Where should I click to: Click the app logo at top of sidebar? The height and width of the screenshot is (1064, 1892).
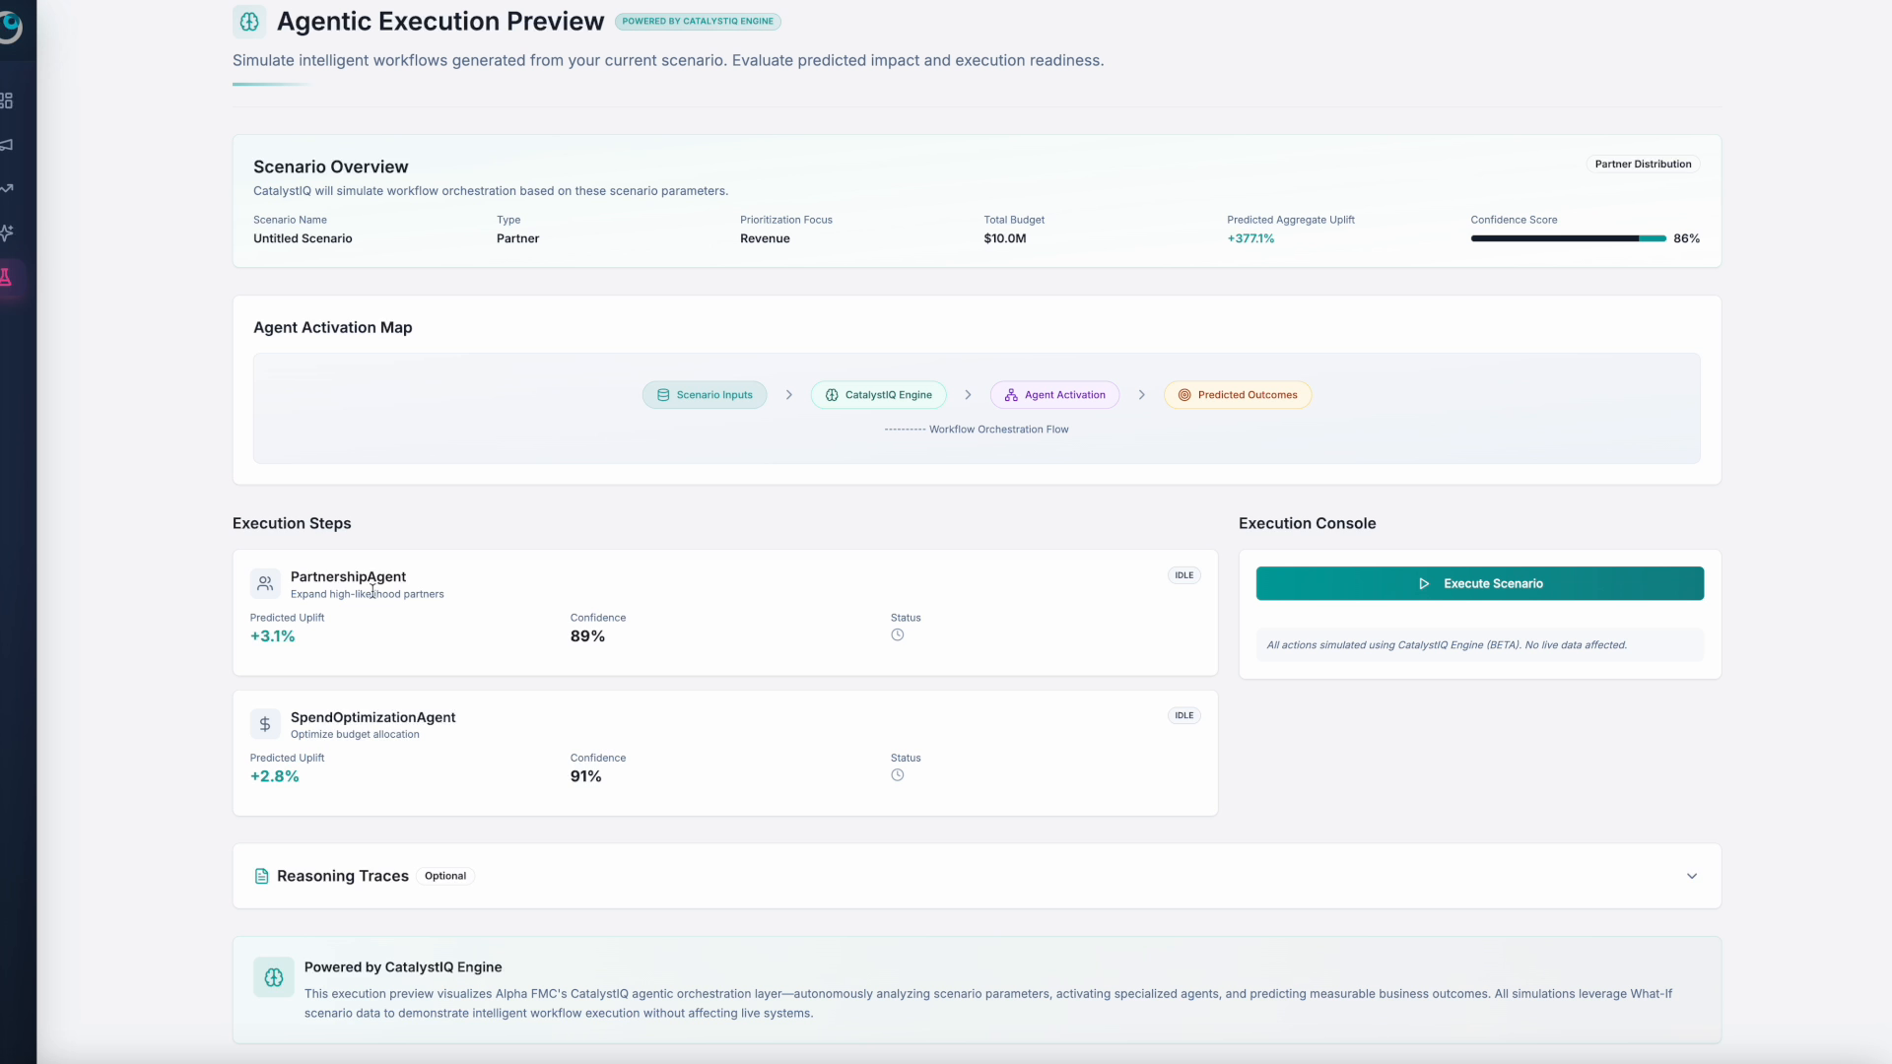point(11,26)
